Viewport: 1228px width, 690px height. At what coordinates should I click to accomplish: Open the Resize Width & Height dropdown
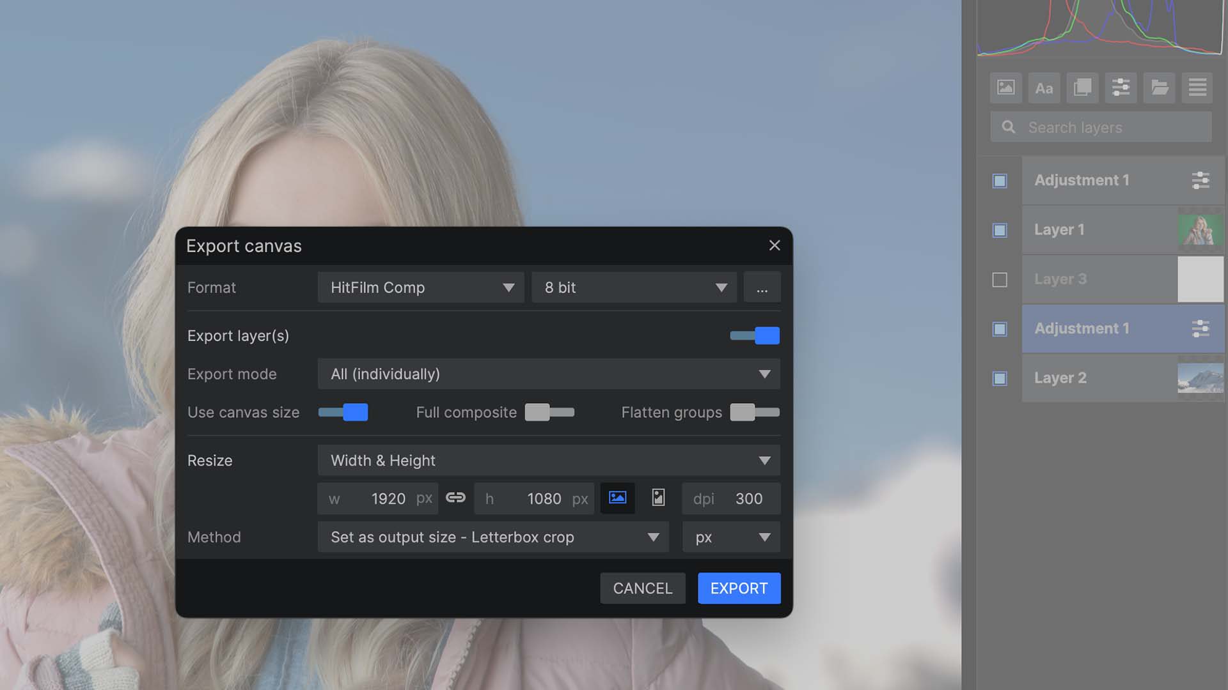click(x=549, y=460)
